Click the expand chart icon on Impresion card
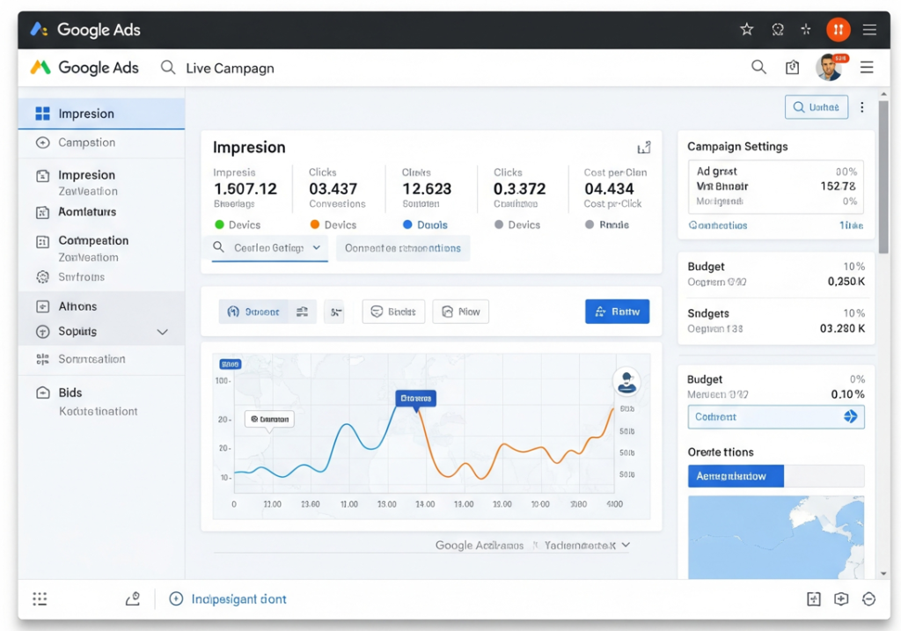 644,148
